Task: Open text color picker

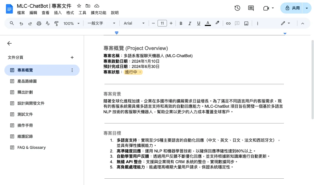Action: click(x=208, y=23)
